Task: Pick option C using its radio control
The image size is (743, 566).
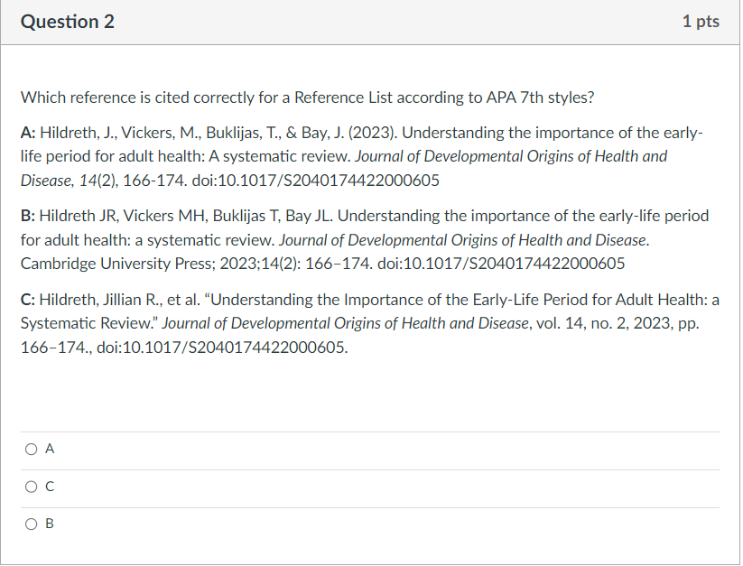Action: (31, 487)
